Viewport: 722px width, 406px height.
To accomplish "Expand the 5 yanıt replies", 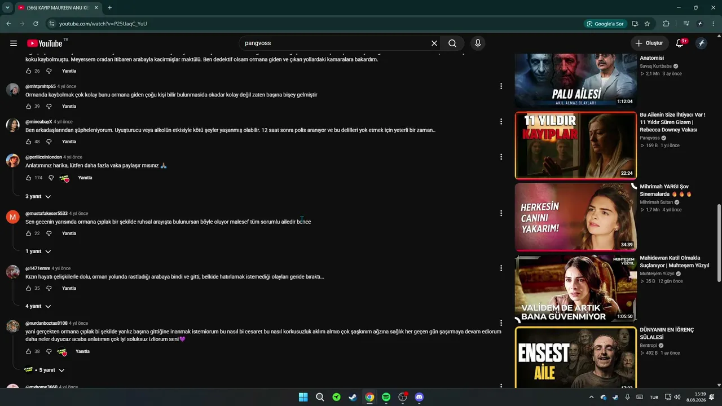I will (x=45, y=370).
